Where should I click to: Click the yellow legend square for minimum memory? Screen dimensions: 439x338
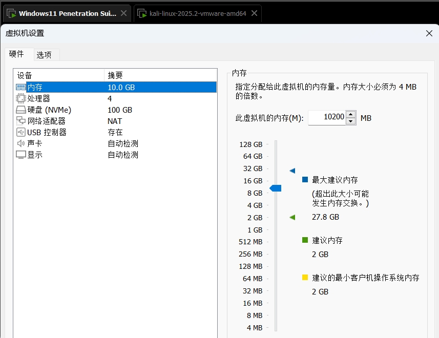305,277
